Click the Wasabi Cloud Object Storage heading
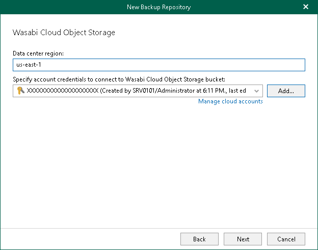 [x=64, y=33]
